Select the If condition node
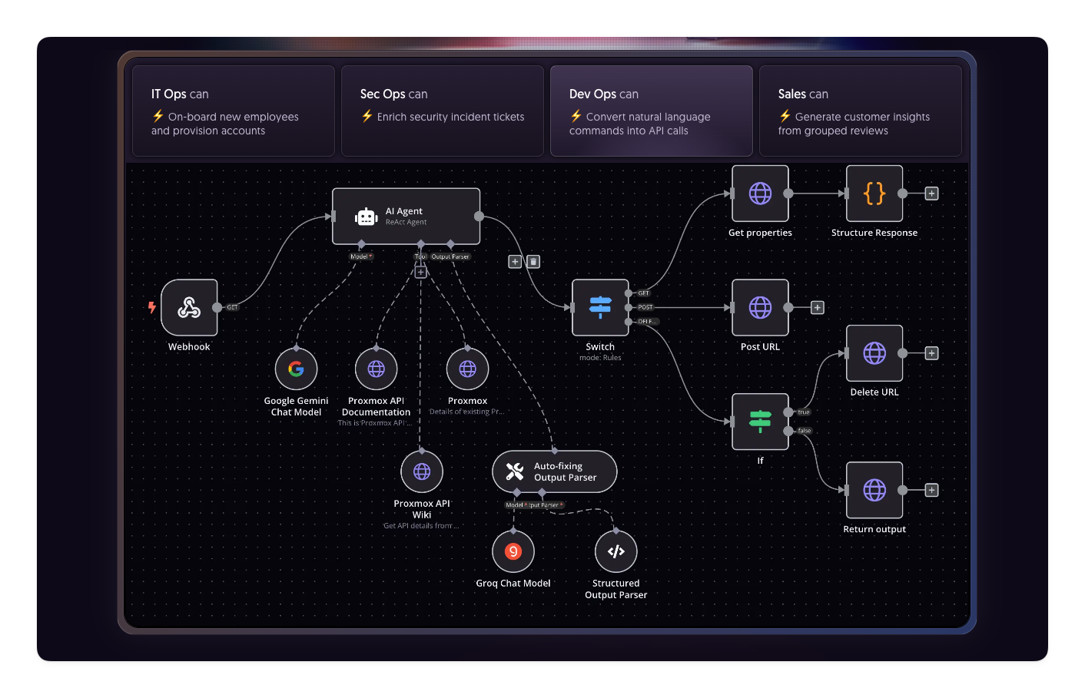Viewport: 1085px width, 698px height. (760, 422)
